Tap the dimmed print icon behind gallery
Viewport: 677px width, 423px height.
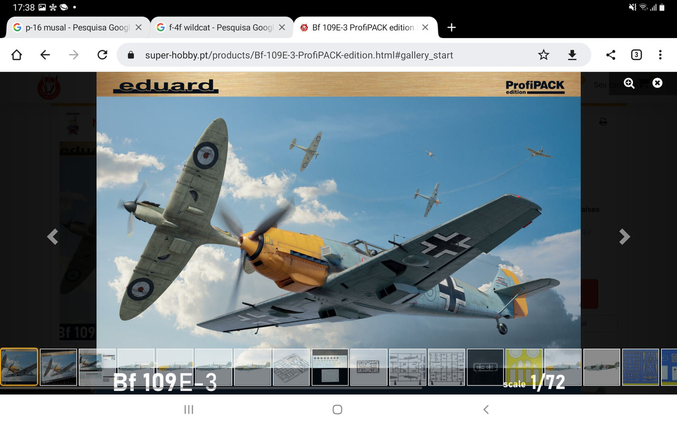point(602,122)
